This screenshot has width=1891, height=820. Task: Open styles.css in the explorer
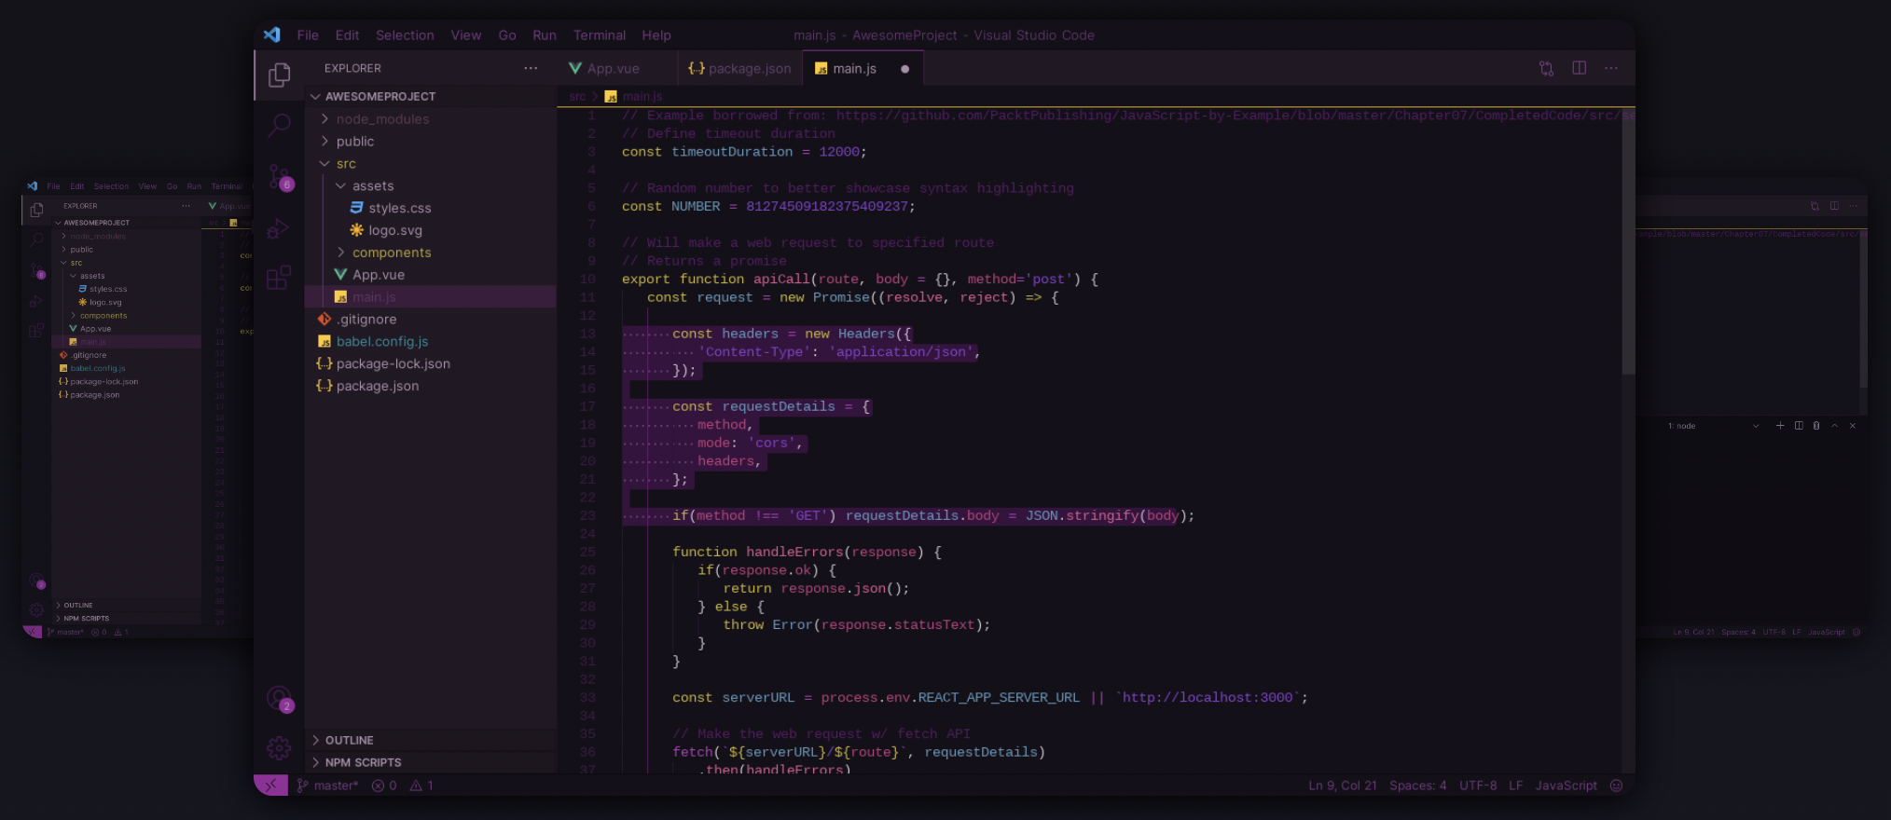click(x=431, y=208)
